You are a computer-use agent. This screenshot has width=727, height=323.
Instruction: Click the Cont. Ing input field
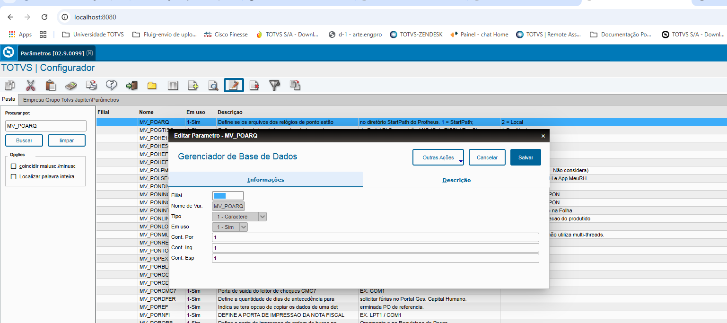pos(376,248)
